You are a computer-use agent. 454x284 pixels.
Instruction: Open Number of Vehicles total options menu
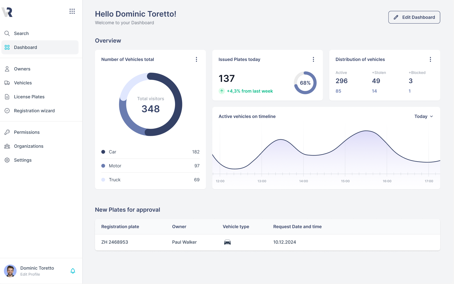pyautogui.click(x=196, y=59)
